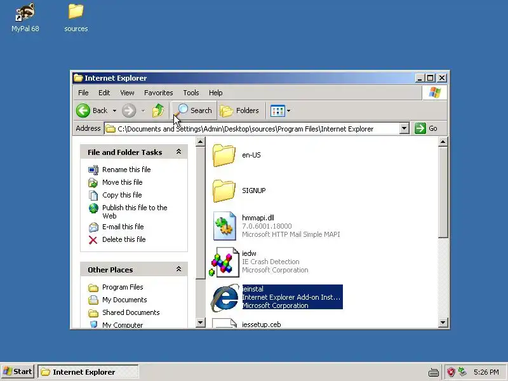Click the Program Files folder icon
Image resolution: width=508 pixels, height=381 pixels.
(x=93, y=288)
